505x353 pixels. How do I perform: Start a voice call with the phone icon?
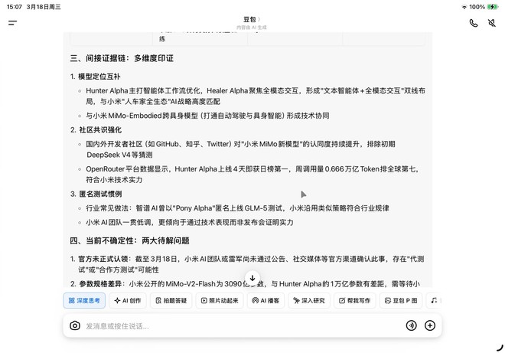coord(474,23)
